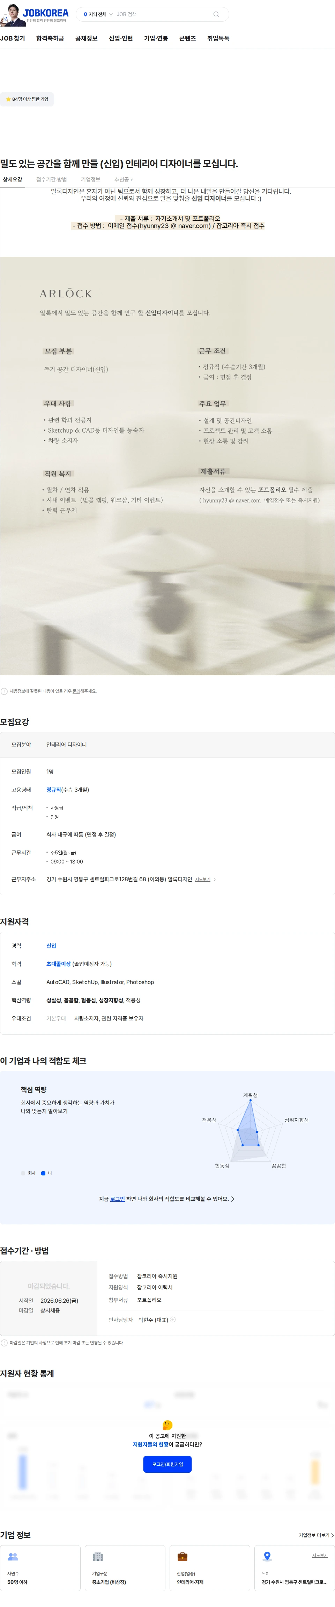
Task: Click the 사원수 50명 이하 card
Action: click(x=40, y=1568)
